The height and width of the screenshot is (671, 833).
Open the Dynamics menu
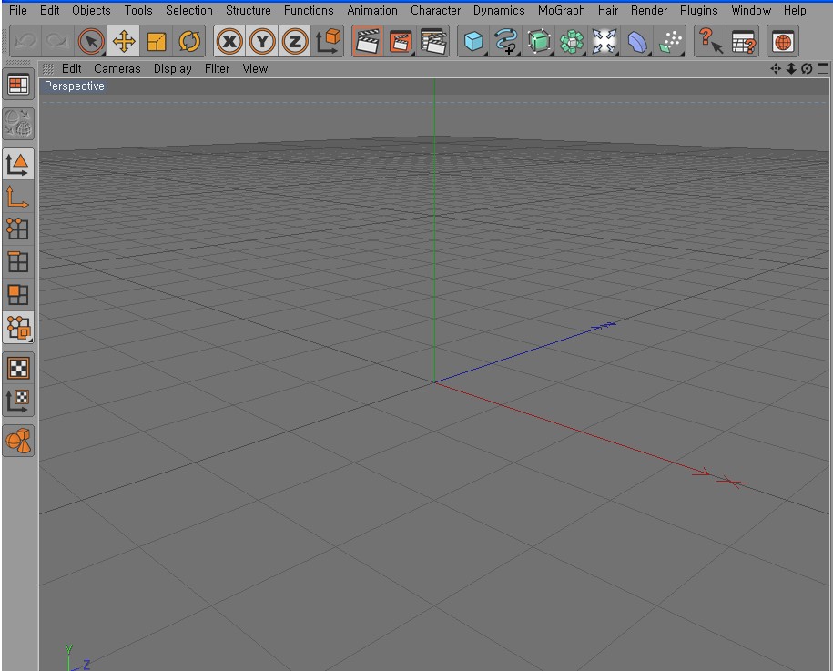499,10
